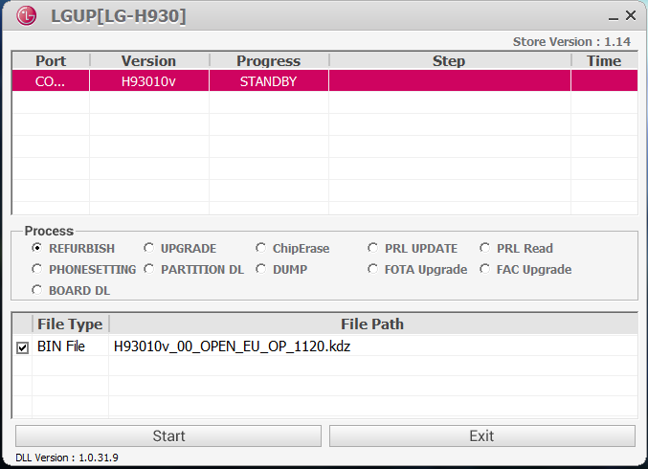The height and width of the screenshot is (469, 648).
Task: Select PARTITION DL process
Action: [x=149, y=270]
